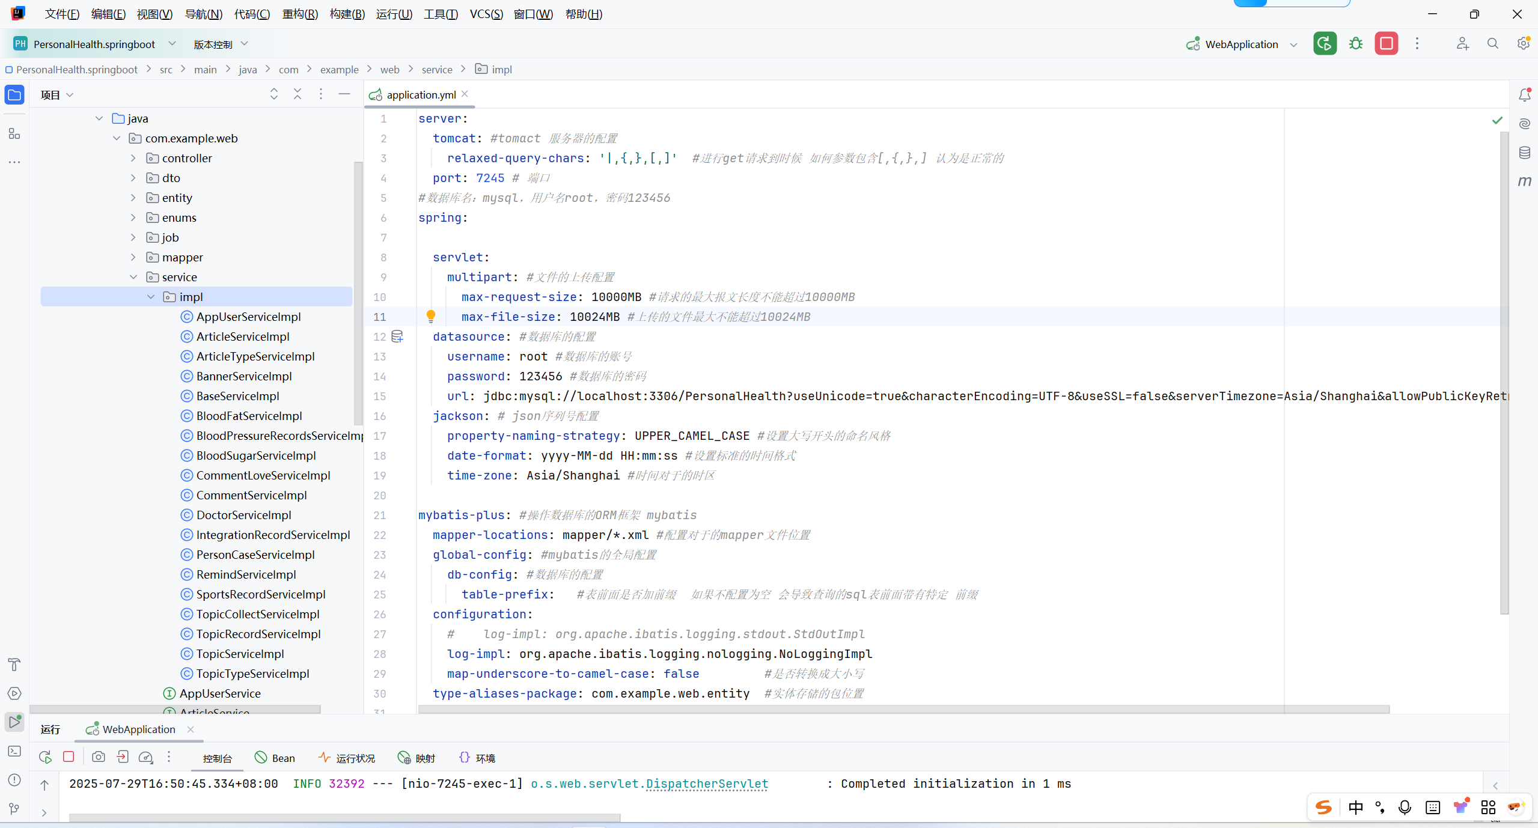Debug WebApplication with the bug icon
Screen dimensions: 1538x828
click(x=1356, y=43)
